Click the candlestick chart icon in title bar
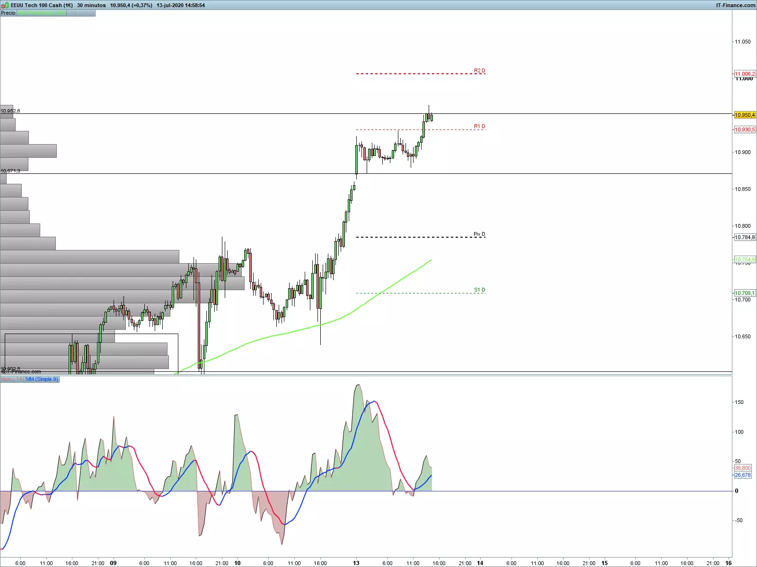Image resolution: width=757 pixels, height=567 pixels. (5, 5)
